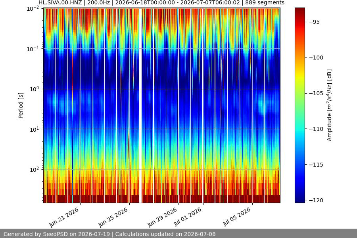Click the plot title starting HL.SIVA.00.HNZ

coord(161,3)
